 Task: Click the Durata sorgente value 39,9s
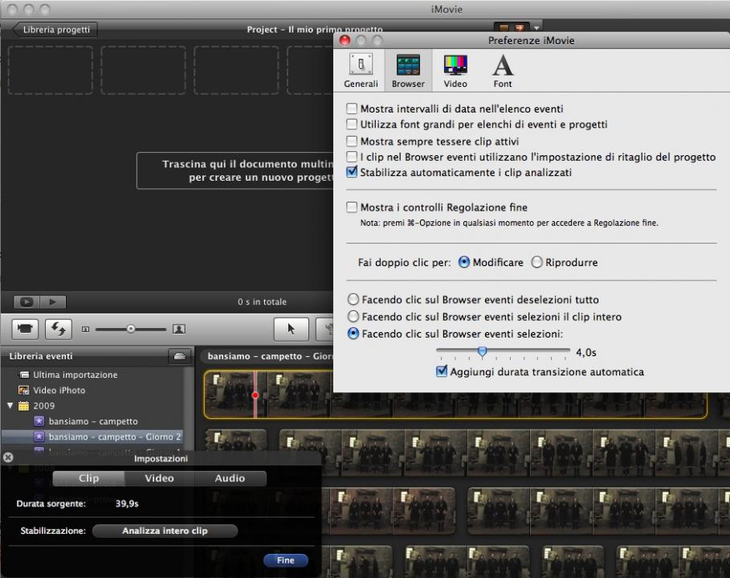pos(127,504)
